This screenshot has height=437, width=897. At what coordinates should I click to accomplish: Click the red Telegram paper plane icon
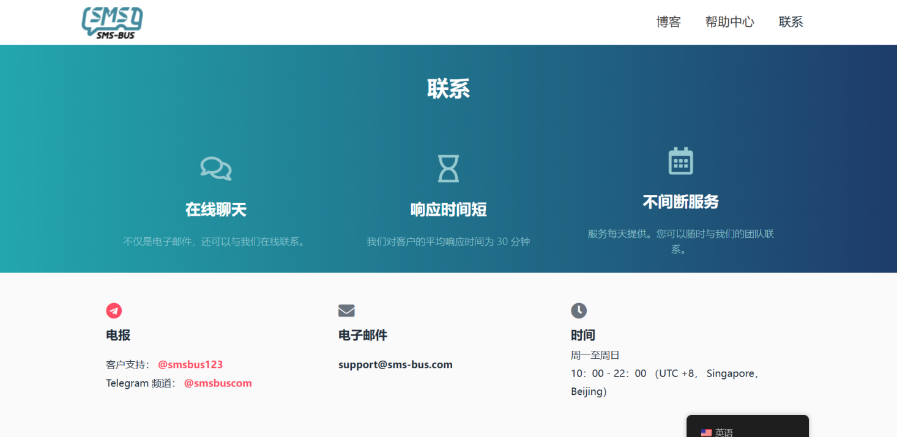click(x=114, y=310)
